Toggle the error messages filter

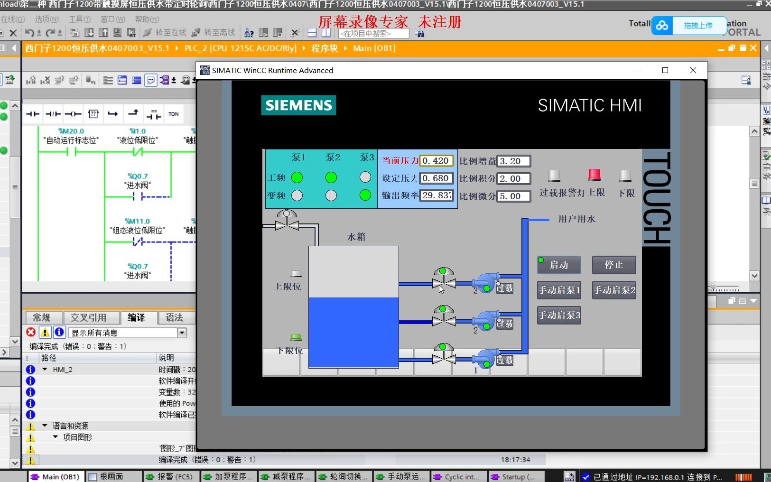coord(31,333)
